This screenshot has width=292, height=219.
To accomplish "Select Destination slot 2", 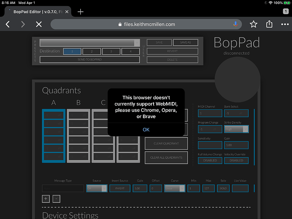I will (x=92, y=51).
